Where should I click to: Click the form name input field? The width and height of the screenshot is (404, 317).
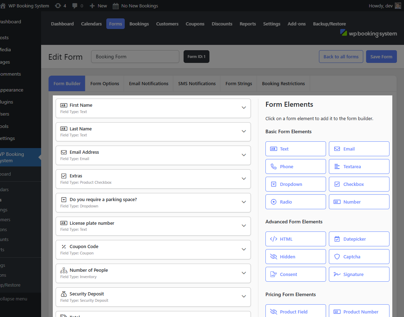[135, 57]
